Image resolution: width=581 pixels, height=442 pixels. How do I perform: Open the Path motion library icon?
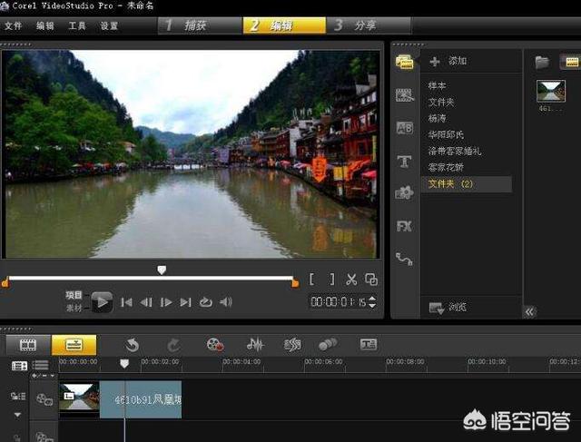(x=404, y=259)
